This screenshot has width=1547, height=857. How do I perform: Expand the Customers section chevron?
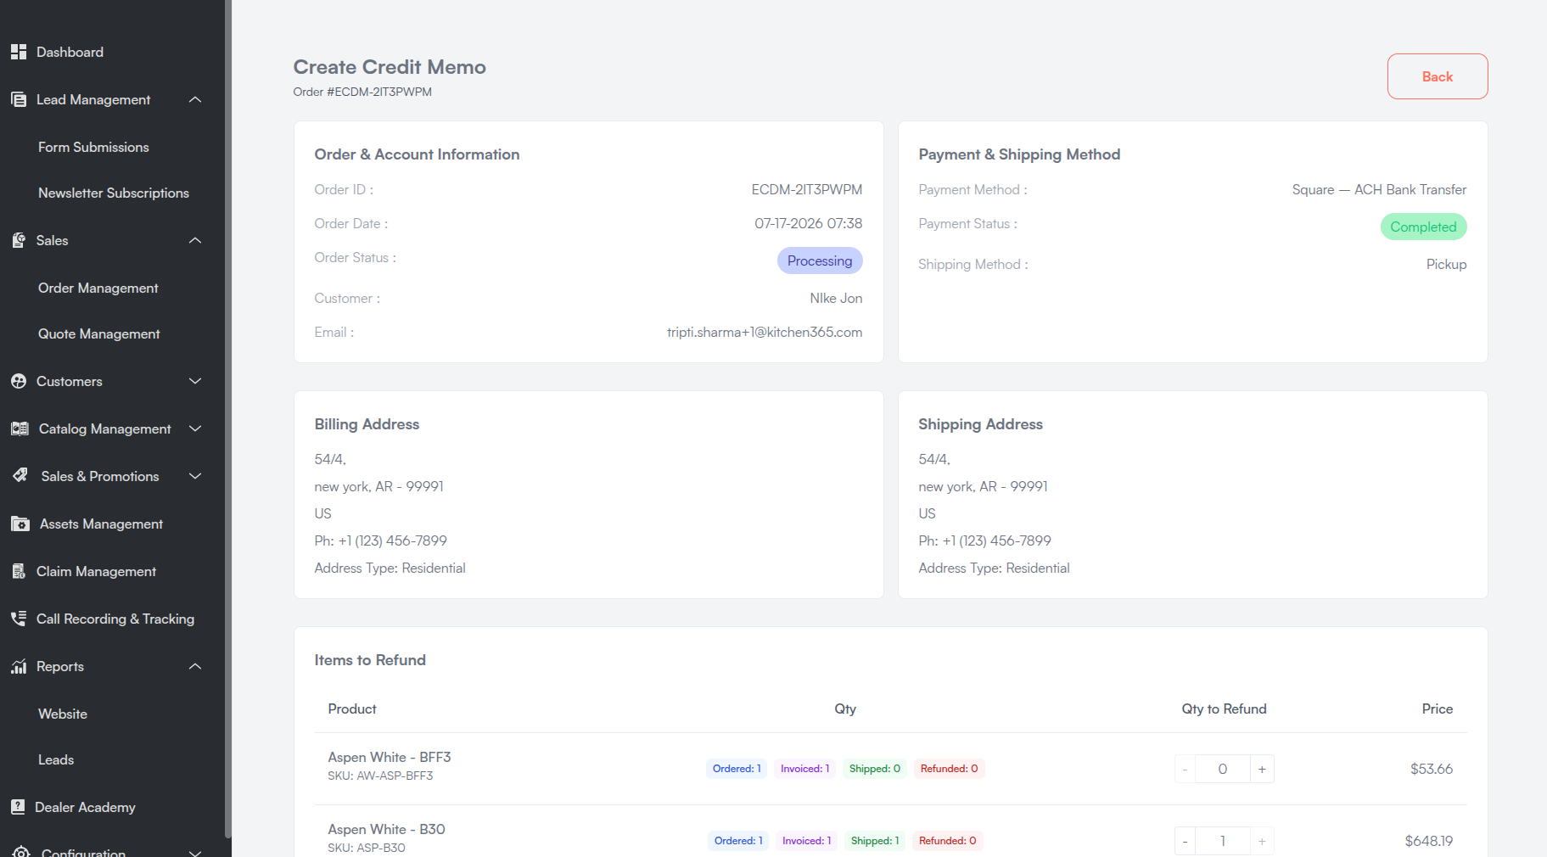pyautogui.click(x=195, y=381)
